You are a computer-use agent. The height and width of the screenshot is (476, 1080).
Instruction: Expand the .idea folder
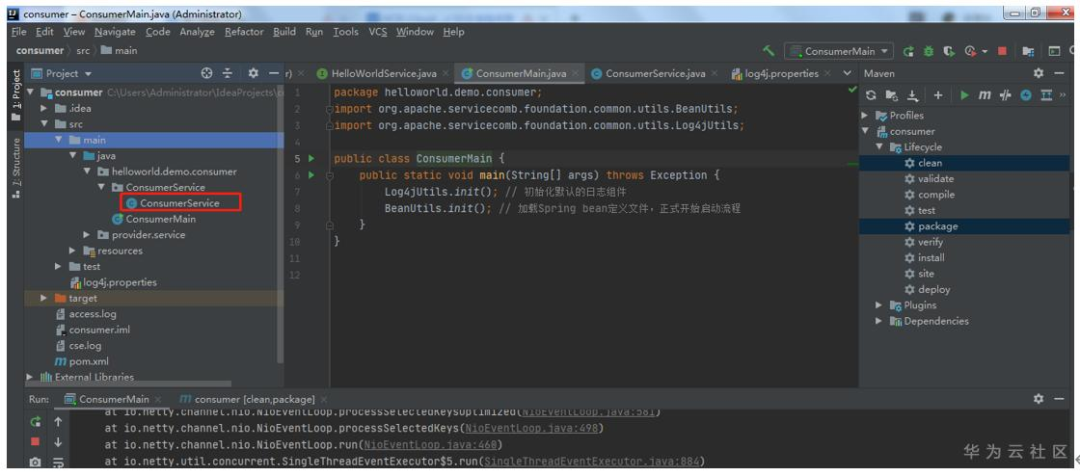pos(44,108)
